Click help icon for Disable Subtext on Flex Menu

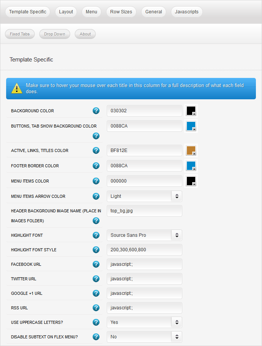(96, 337)
